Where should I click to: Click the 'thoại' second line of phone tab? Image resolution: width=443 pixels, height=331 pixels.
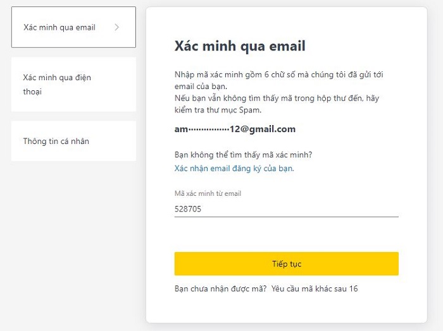[32, 92]
